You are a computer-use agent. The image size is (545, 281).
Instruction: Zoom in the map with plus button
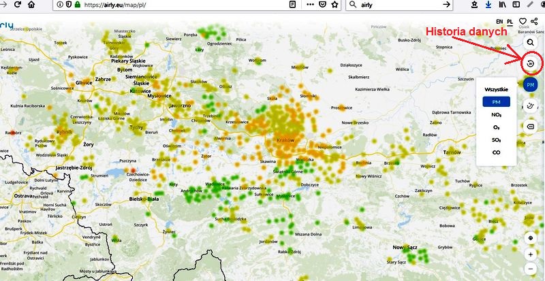click(530, 254)
